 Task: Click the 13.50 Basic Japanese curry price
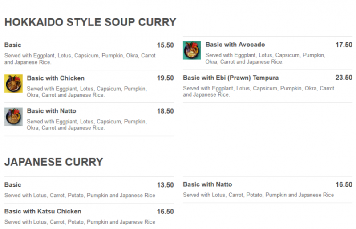tap(165, 185)
